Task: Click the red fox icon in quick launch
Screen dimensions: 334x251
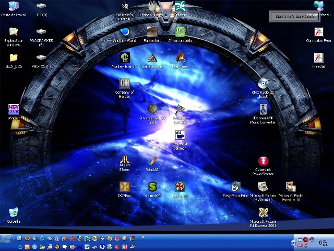Action: coord(117,238)
